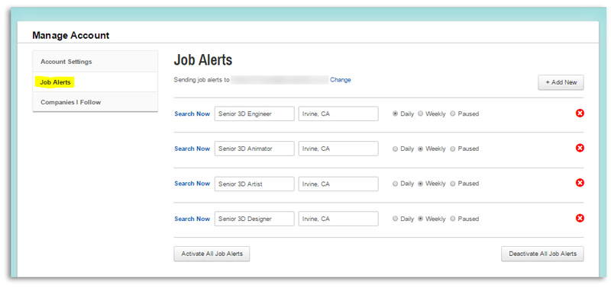This screenshot has width=611, height=288.
Task: Click Deactivate All Job Alerts
Action: point(542,254)
